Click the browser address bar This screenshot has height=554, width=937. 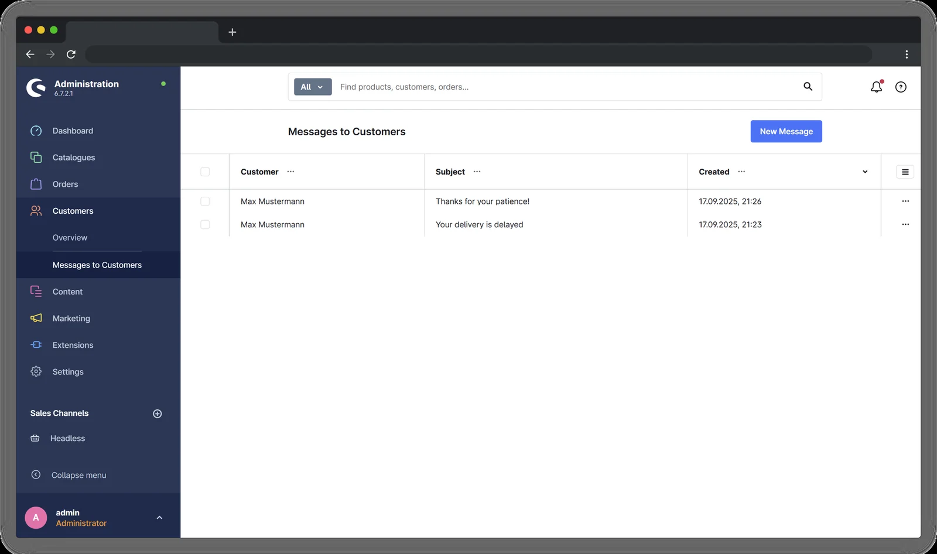pos(478,54)
